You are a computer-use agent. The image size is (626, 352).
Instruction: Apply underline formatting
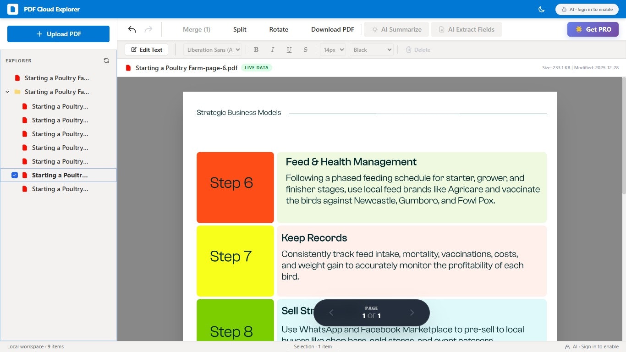(289, 49)
